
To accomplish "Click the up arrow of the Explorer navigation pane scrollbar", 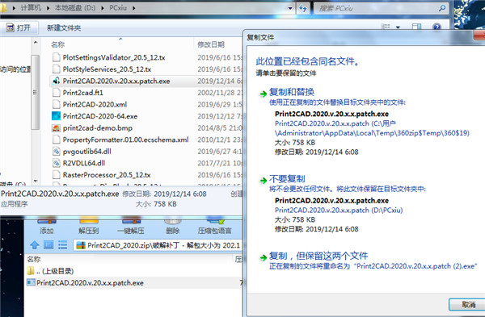I will click(36, 42).
